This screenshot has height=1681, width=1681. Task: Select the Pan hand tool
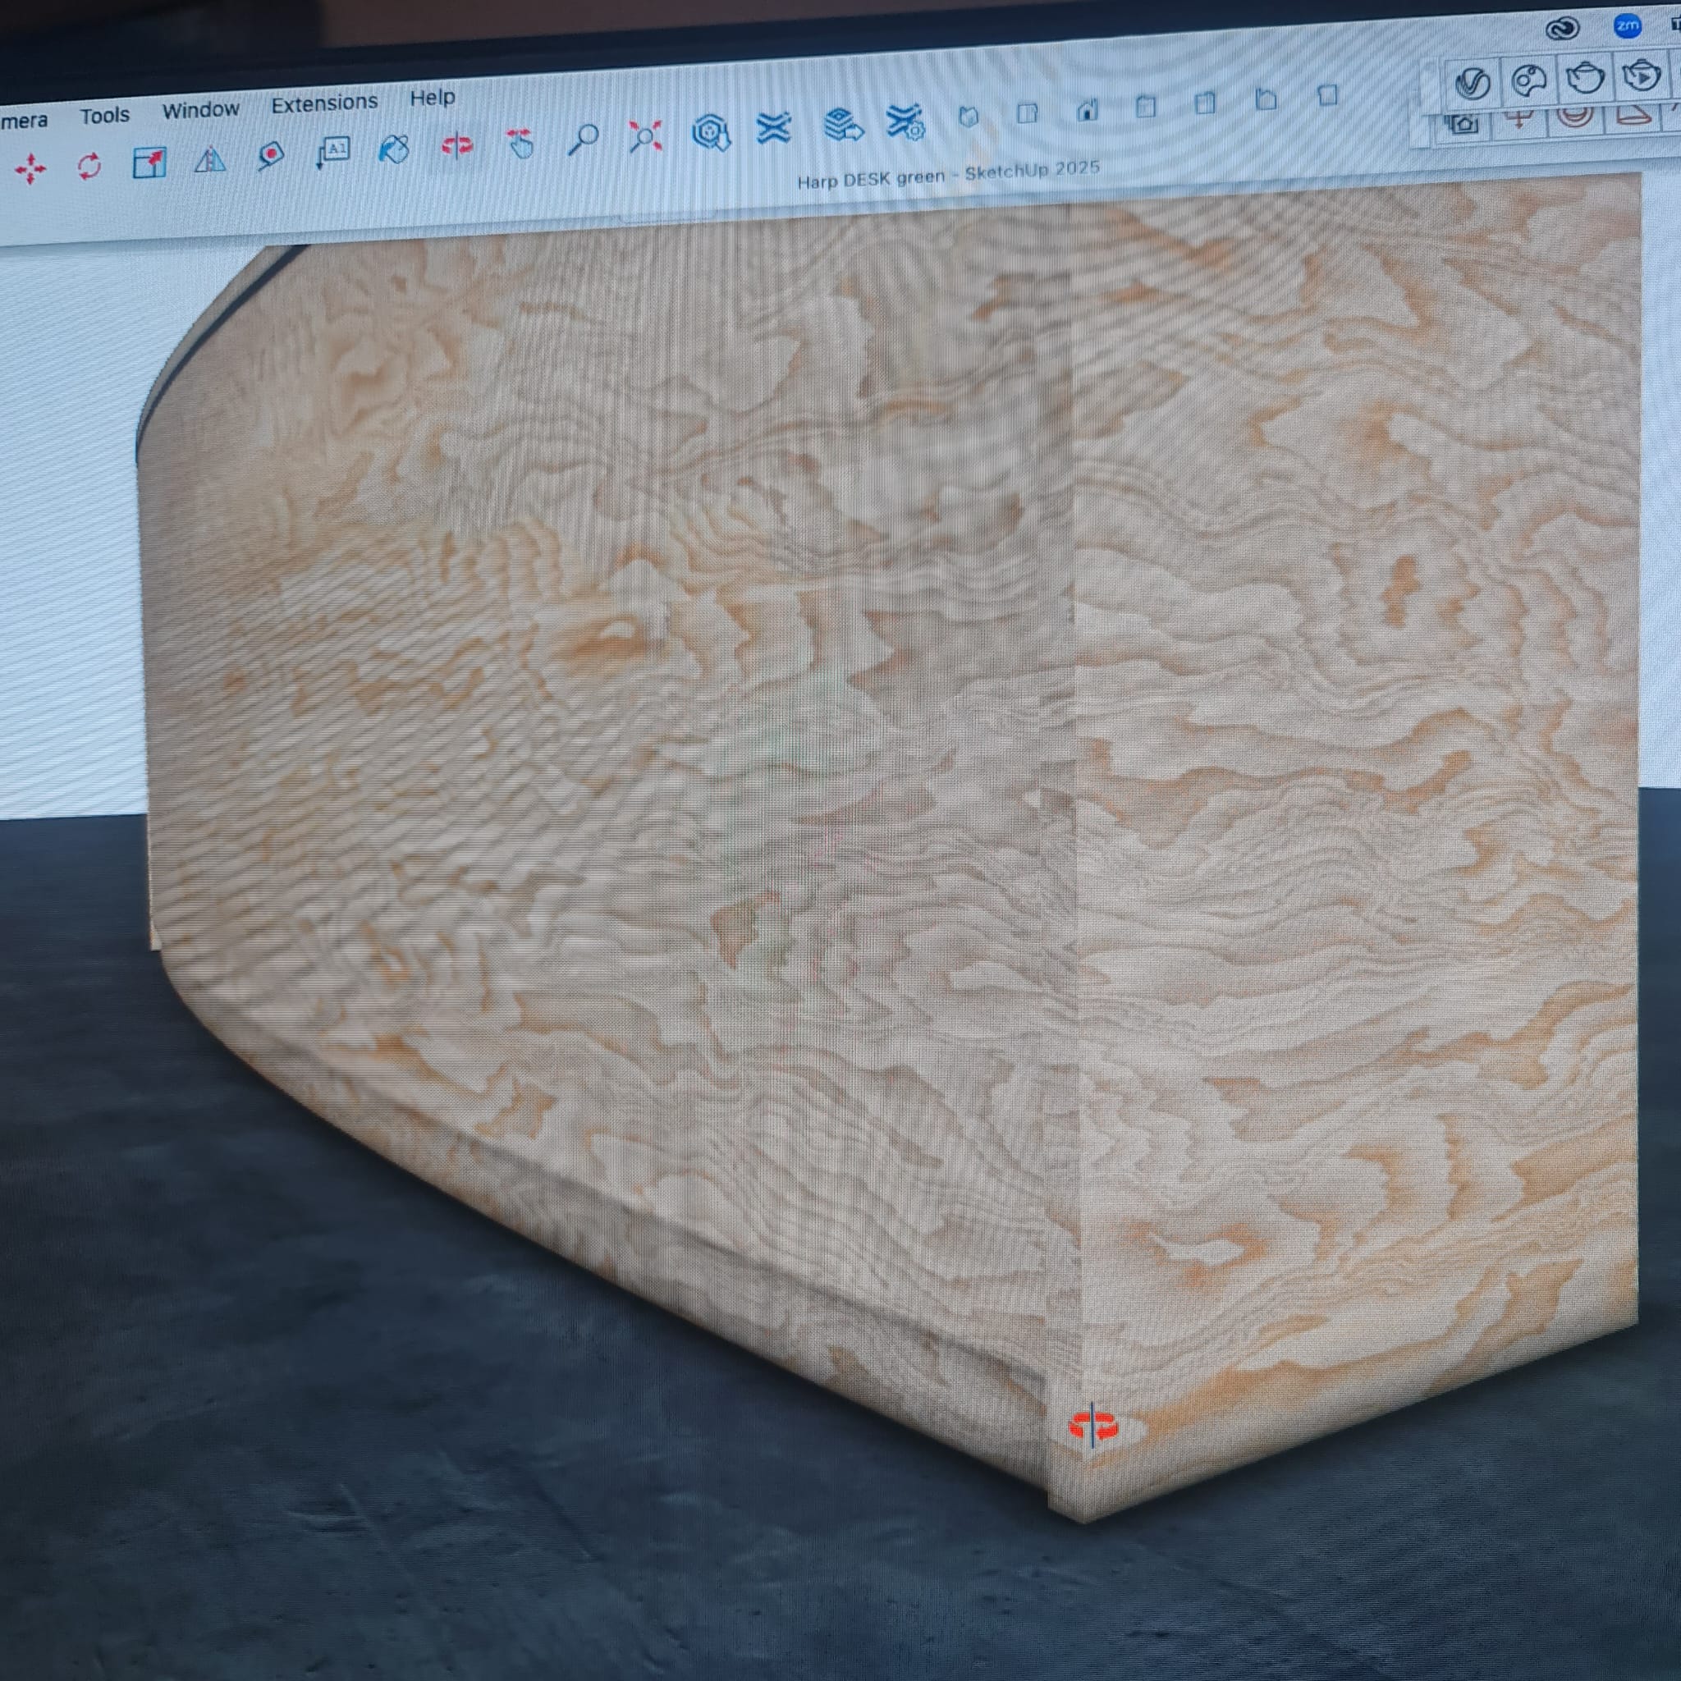pos(520,142)
